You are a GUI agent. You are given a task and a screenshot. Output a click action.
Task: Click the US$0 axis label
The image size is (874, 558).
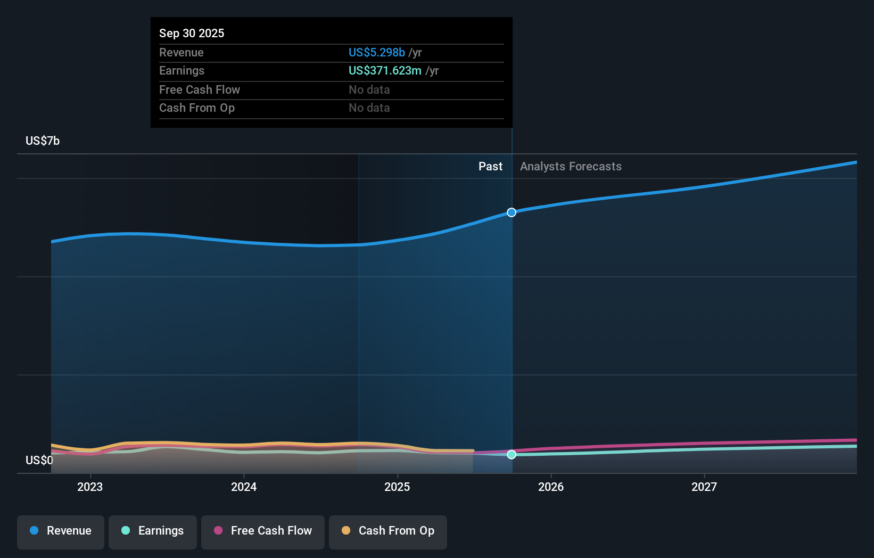(39, 459)
